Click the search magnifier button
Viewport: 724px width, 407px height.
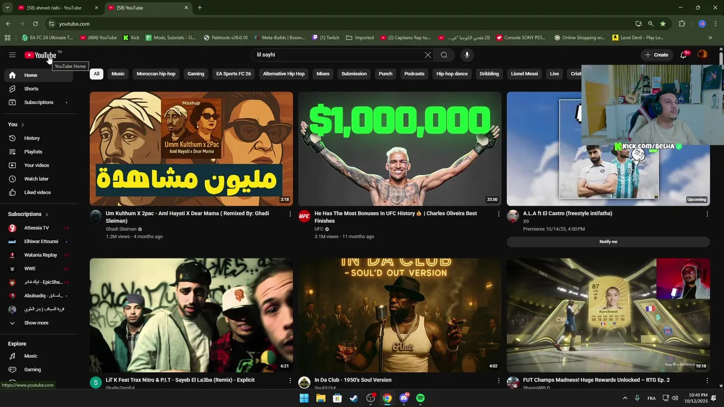point(444,55)
